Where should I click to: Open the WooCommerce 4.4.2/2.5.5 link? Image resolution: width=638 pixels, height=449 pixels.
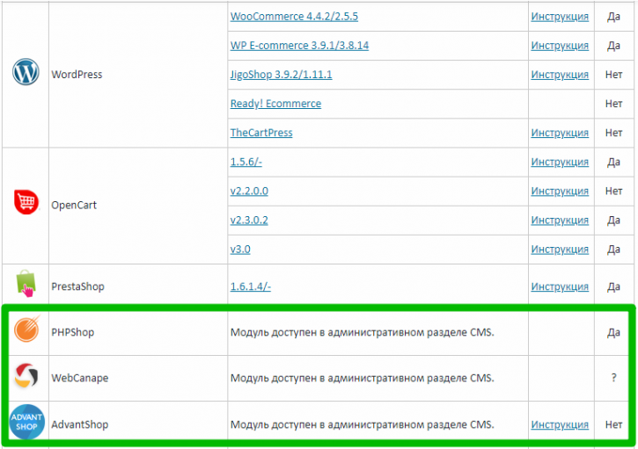tap(294, 16)
